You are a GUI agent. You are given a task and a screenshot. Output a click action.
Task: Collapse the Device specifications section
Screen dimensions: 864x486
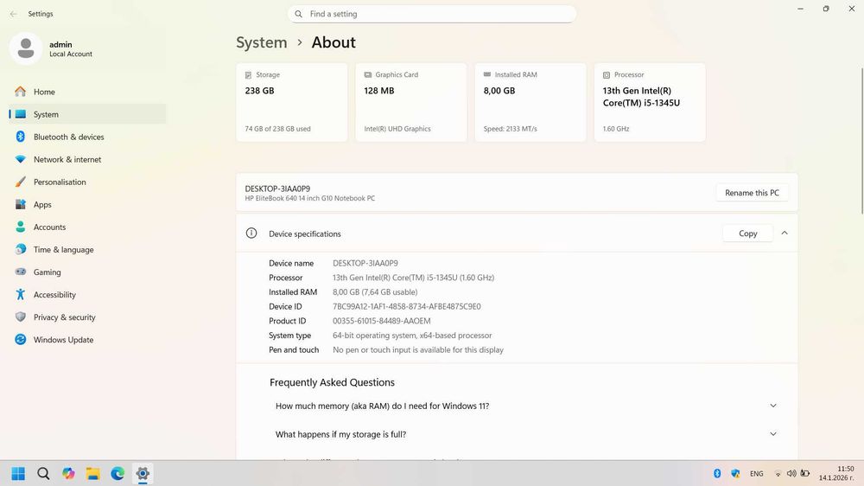(785, 233)
